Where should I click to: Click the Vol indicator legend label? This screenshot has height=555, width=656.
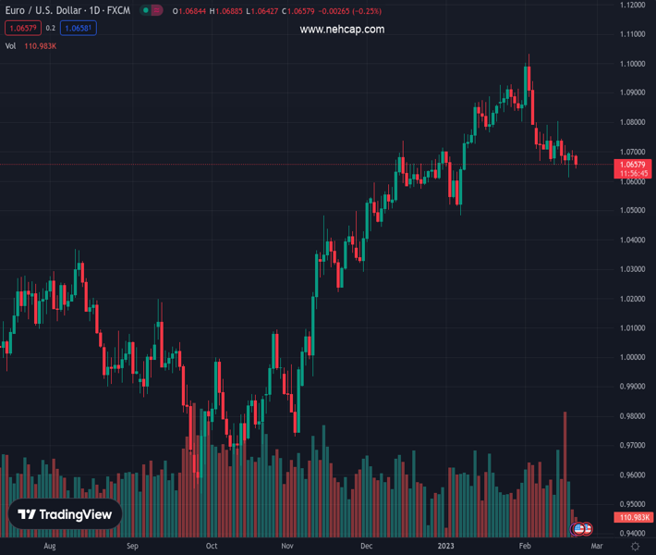tap(10, 46)
